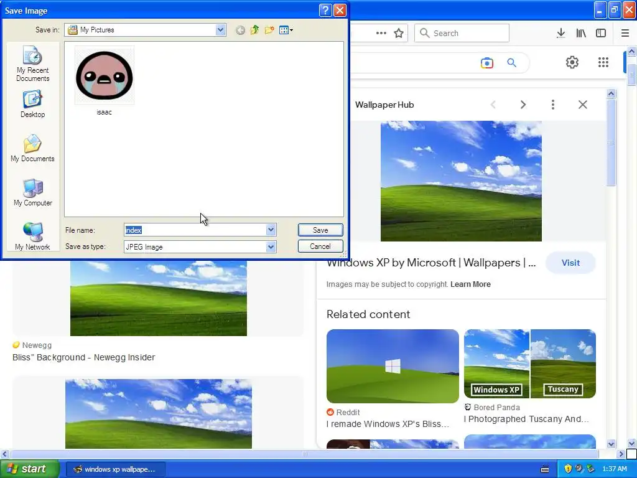Open Bliss Background - Newegg Insider link

(x=84, y=357)
